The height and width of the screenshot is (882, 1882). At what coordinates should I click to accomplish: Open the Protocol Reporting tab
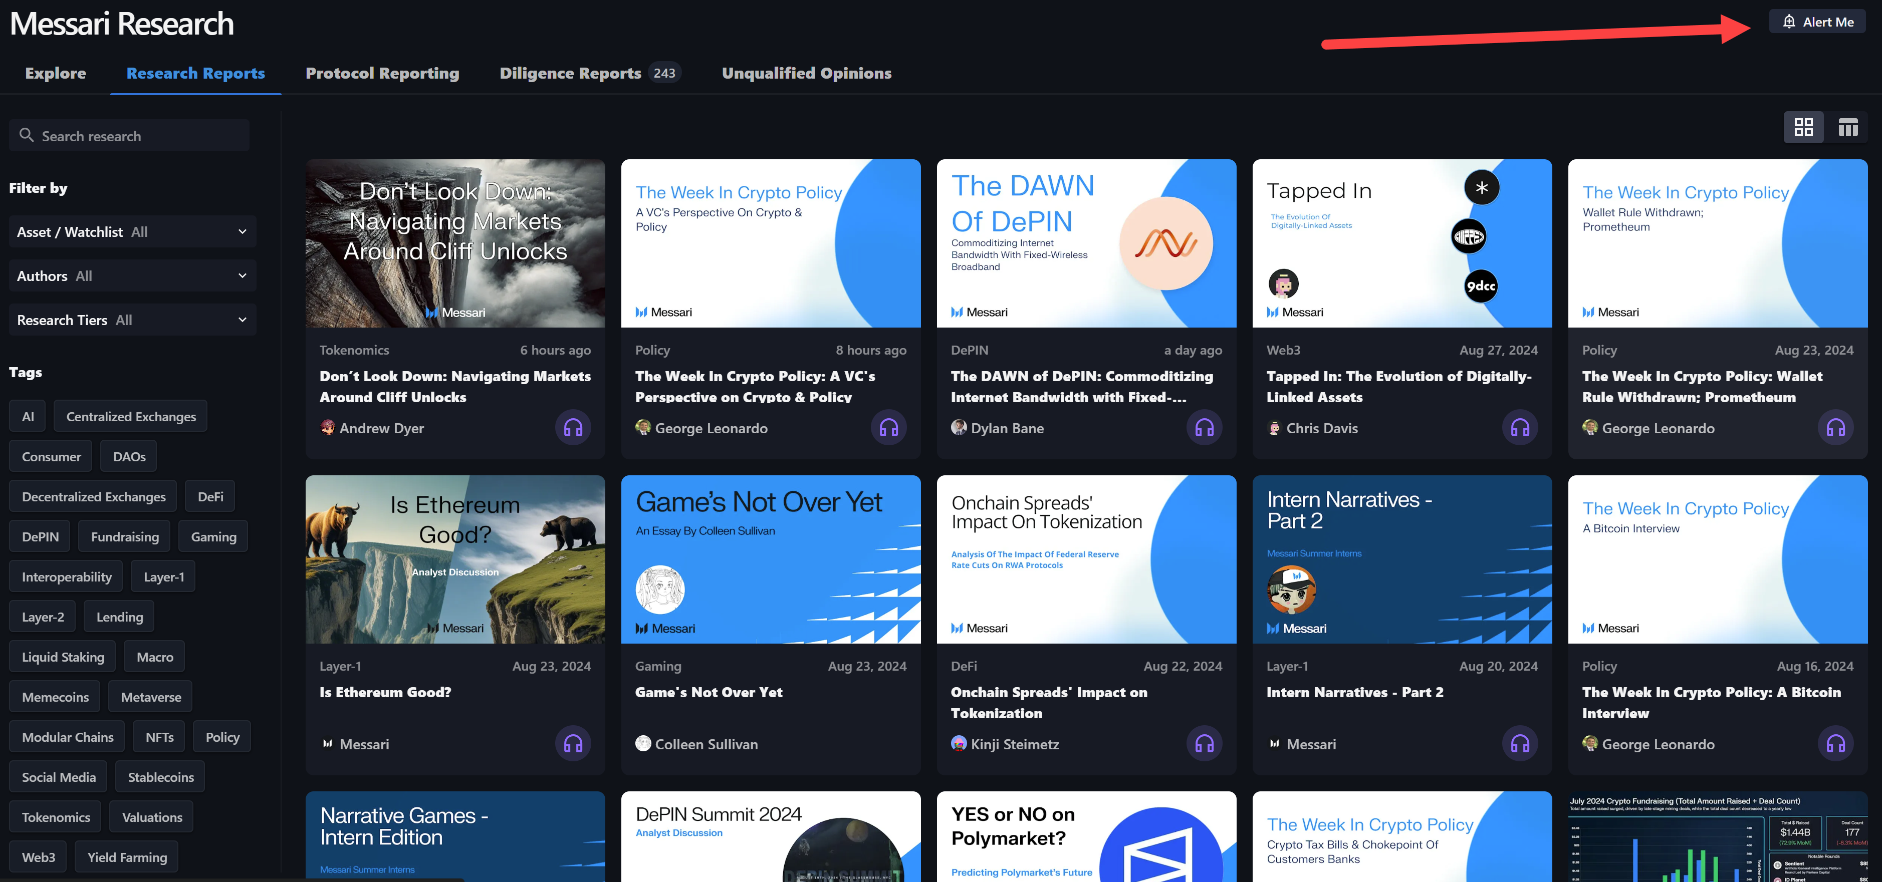coord(382,73)
